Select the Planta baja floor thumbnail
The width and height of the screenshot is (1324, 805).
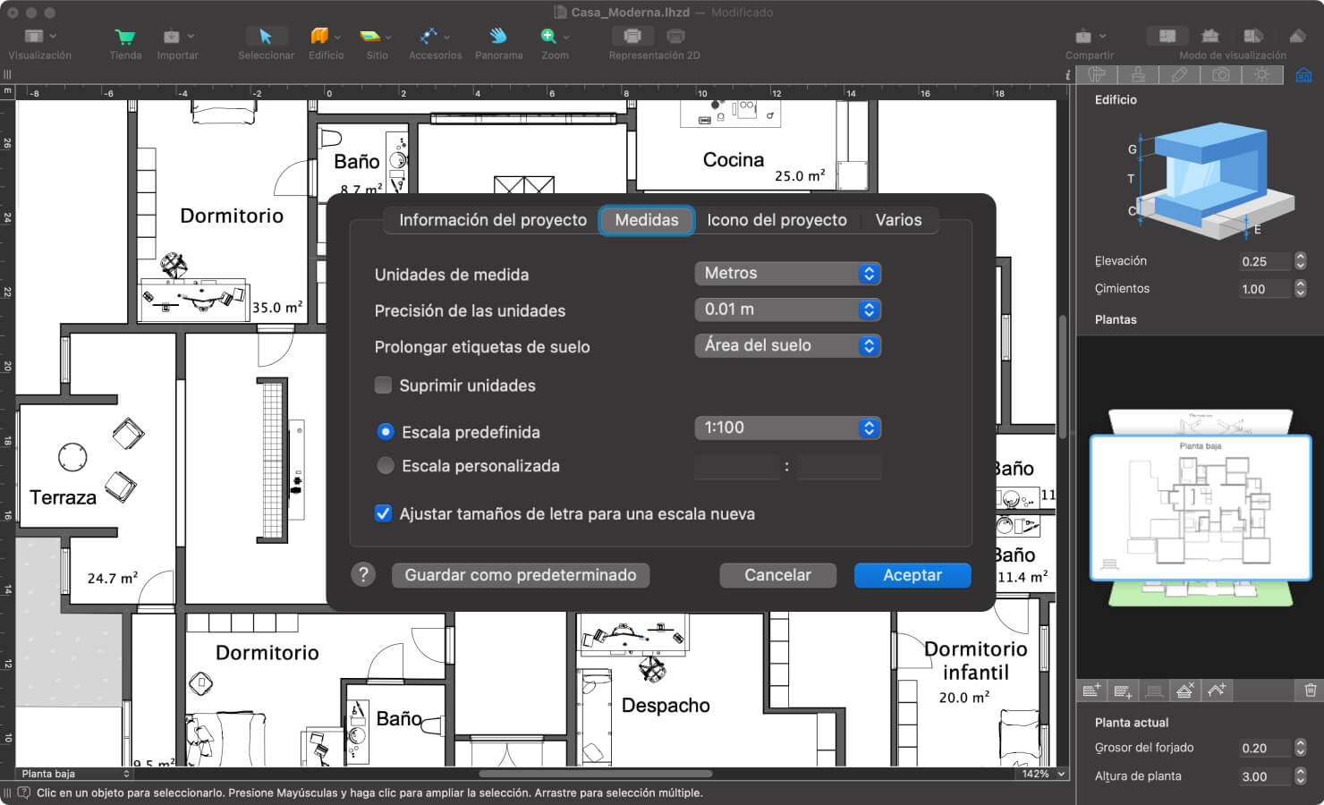tap(1200, 508)
